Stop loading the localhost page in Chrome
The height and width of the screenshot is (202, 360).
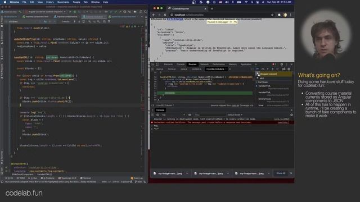[165, 15]
